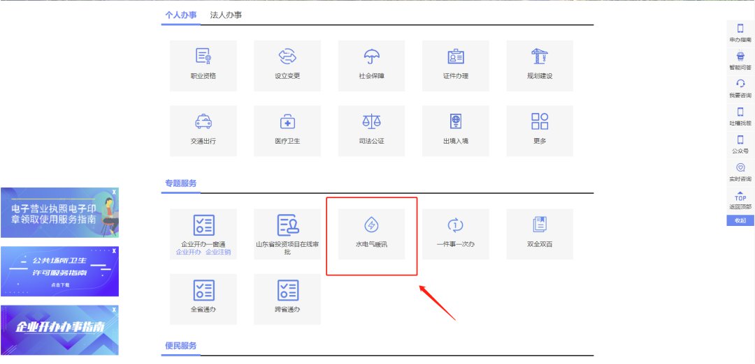Click the 企业开办 link

[x=189, y=252]
